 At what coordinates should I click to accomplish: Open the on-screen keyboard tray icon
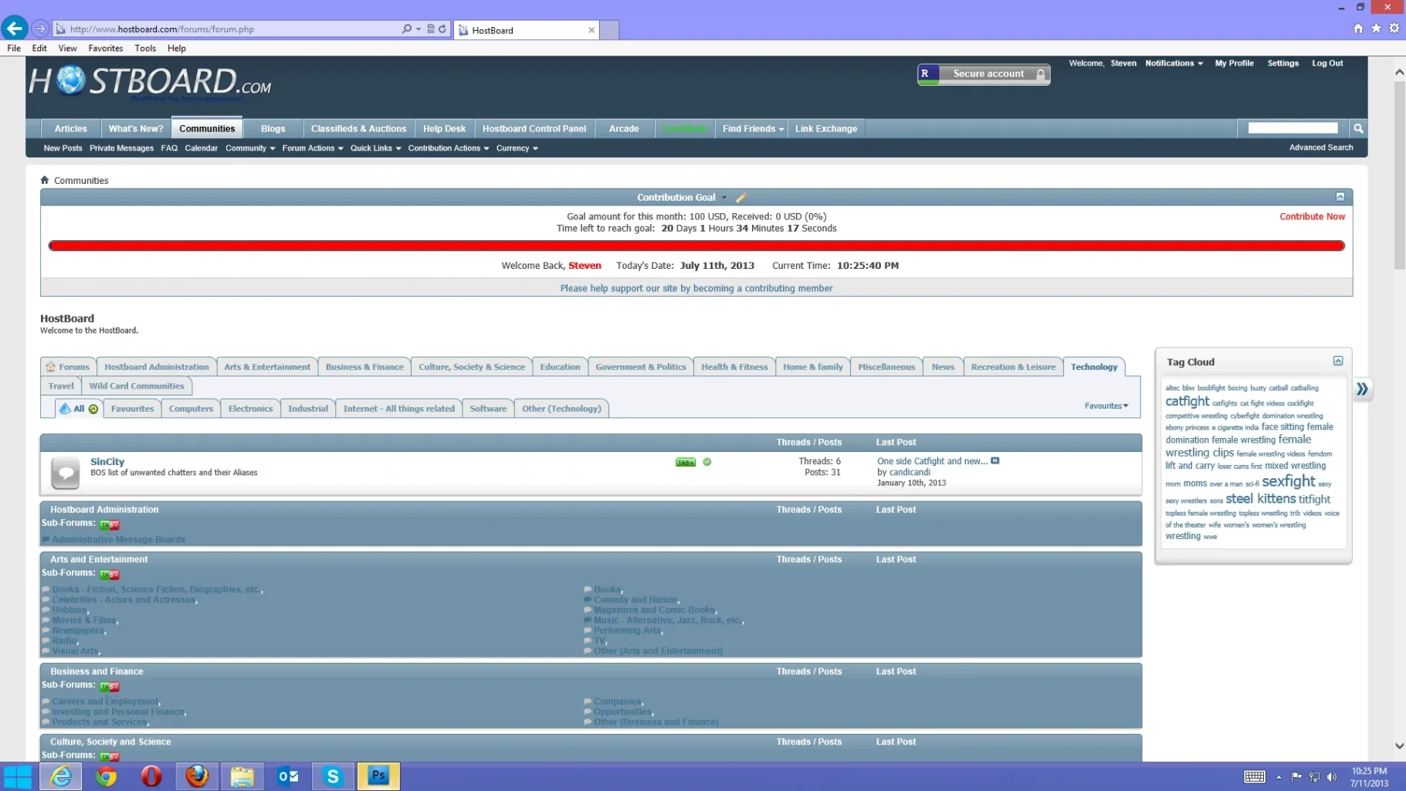[1255, 777]
